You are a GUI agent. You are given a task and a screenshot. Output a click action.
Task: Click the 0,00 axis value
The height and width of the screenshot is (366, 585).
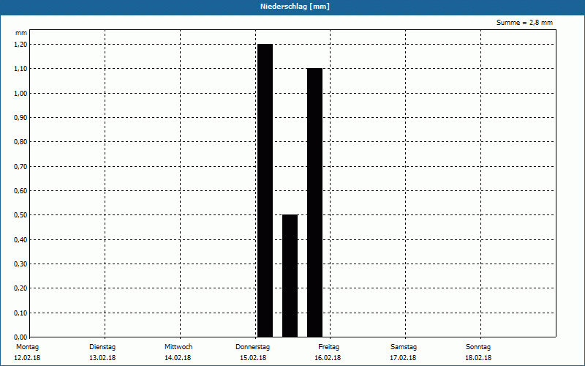(x=20, y=337)
